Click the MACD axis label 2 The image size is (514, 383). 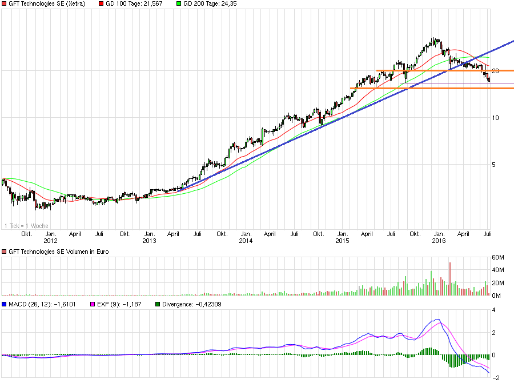tap(493, 333)
